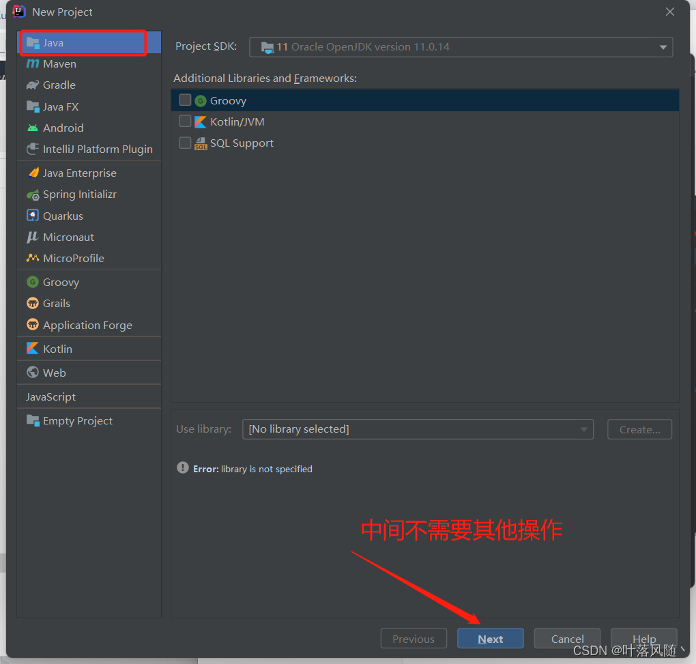
Task: Click the Groovy framework green icon
Action: pyautogui.click(x=201, y=101)
